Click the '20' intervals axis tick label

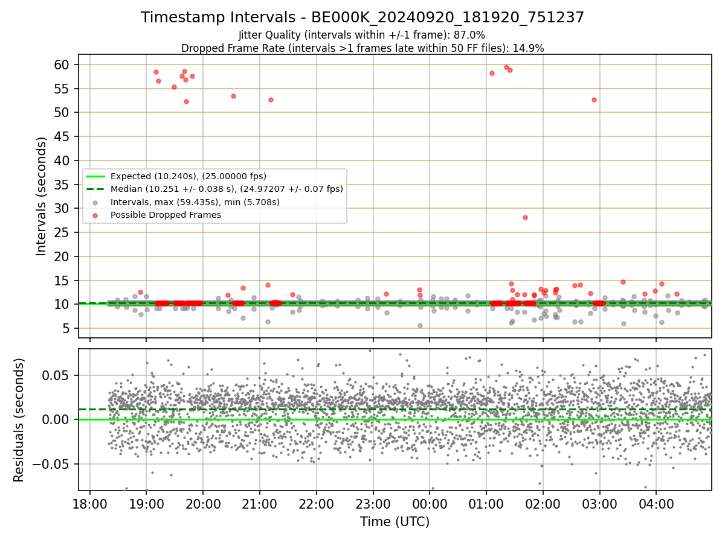click(63, 256)
